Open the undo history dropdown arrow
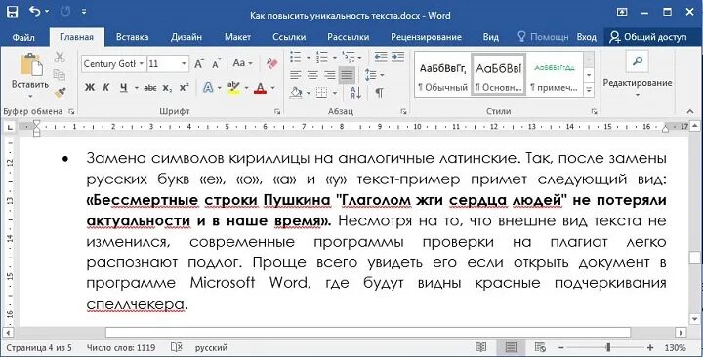The height and width of the screenshot is (357, 703). click(x=48, y=12)
